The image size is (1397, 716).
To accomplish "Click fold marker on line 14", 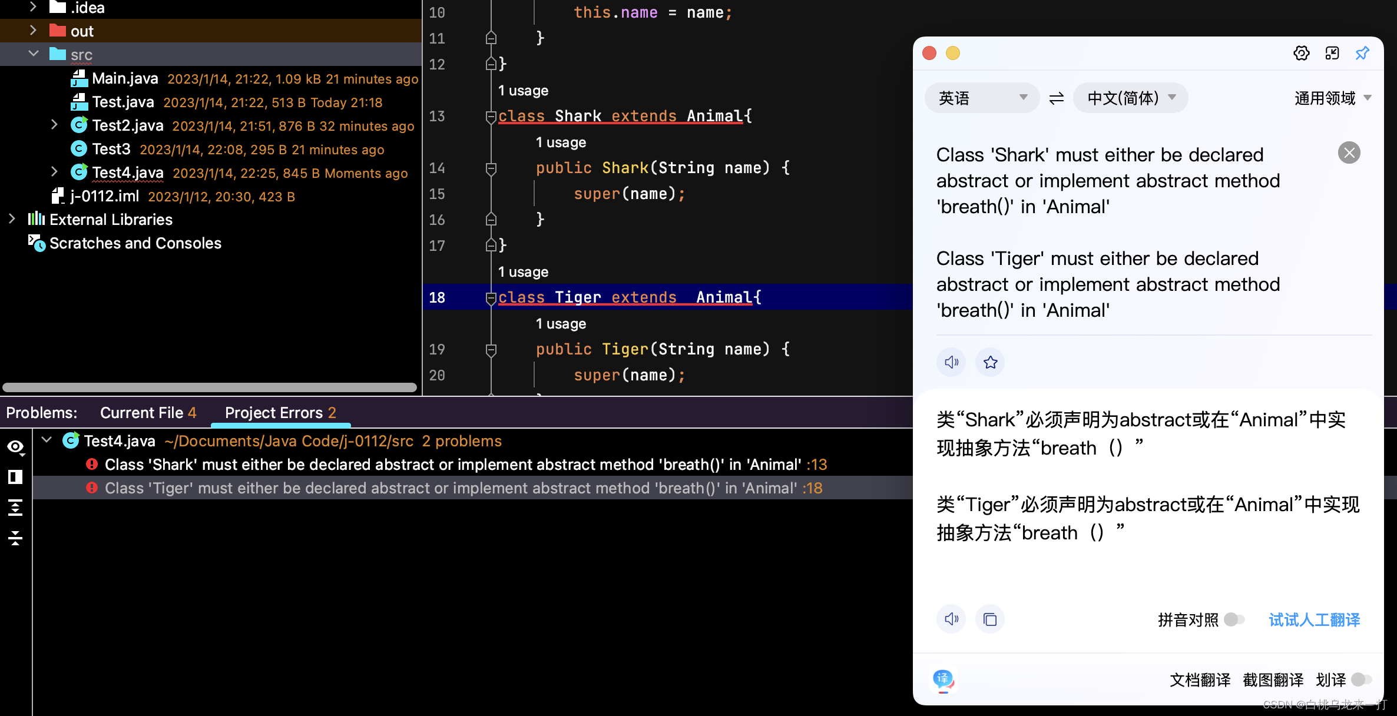I will (x=491, y=168).
